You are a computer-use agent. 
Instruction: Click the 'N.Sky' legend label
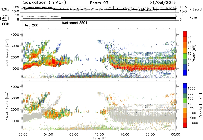[5, 9]
